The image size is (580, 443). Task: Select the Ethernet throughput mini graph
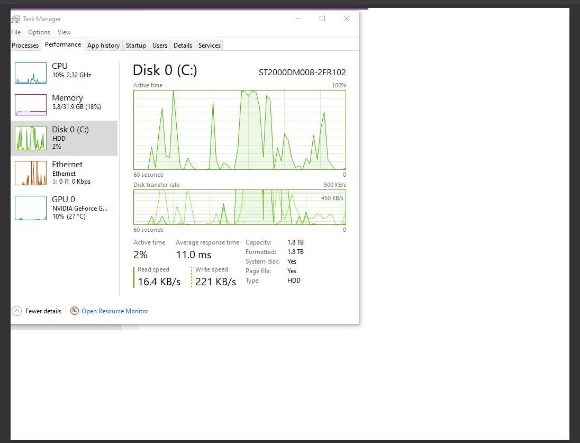(31, 173)
